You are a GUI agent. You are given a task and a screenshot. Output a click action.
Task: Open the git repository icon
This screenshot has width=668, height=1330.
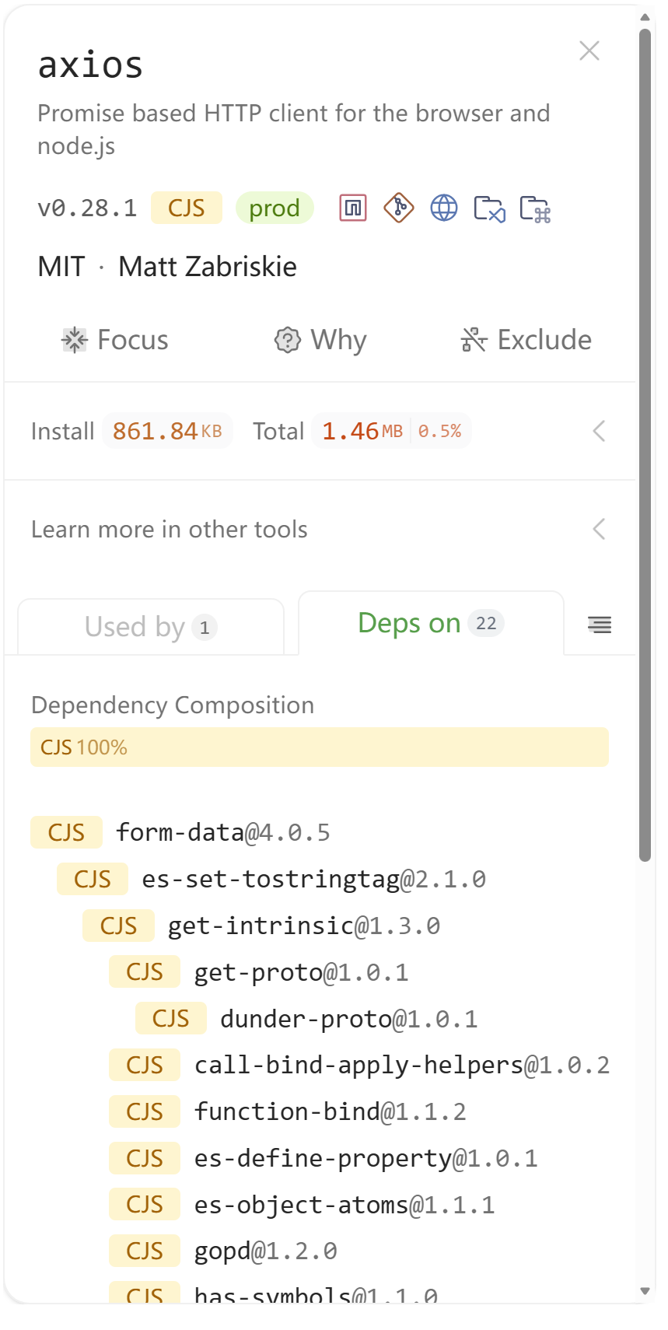(398, 208)
